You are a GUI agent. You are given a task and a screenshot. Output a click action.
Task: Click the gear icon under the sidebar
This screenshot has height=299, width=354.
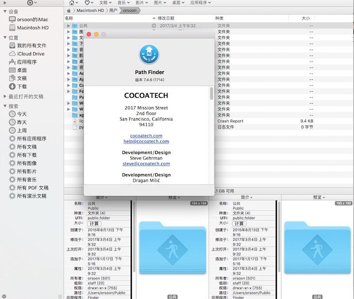click(x=4, y=296)
